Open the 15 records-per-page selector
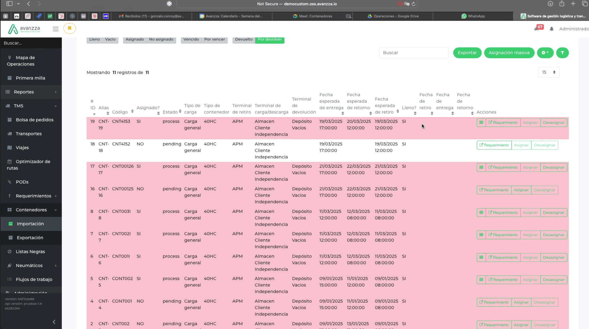Screen dimensions: 589x329 point(549,72)
